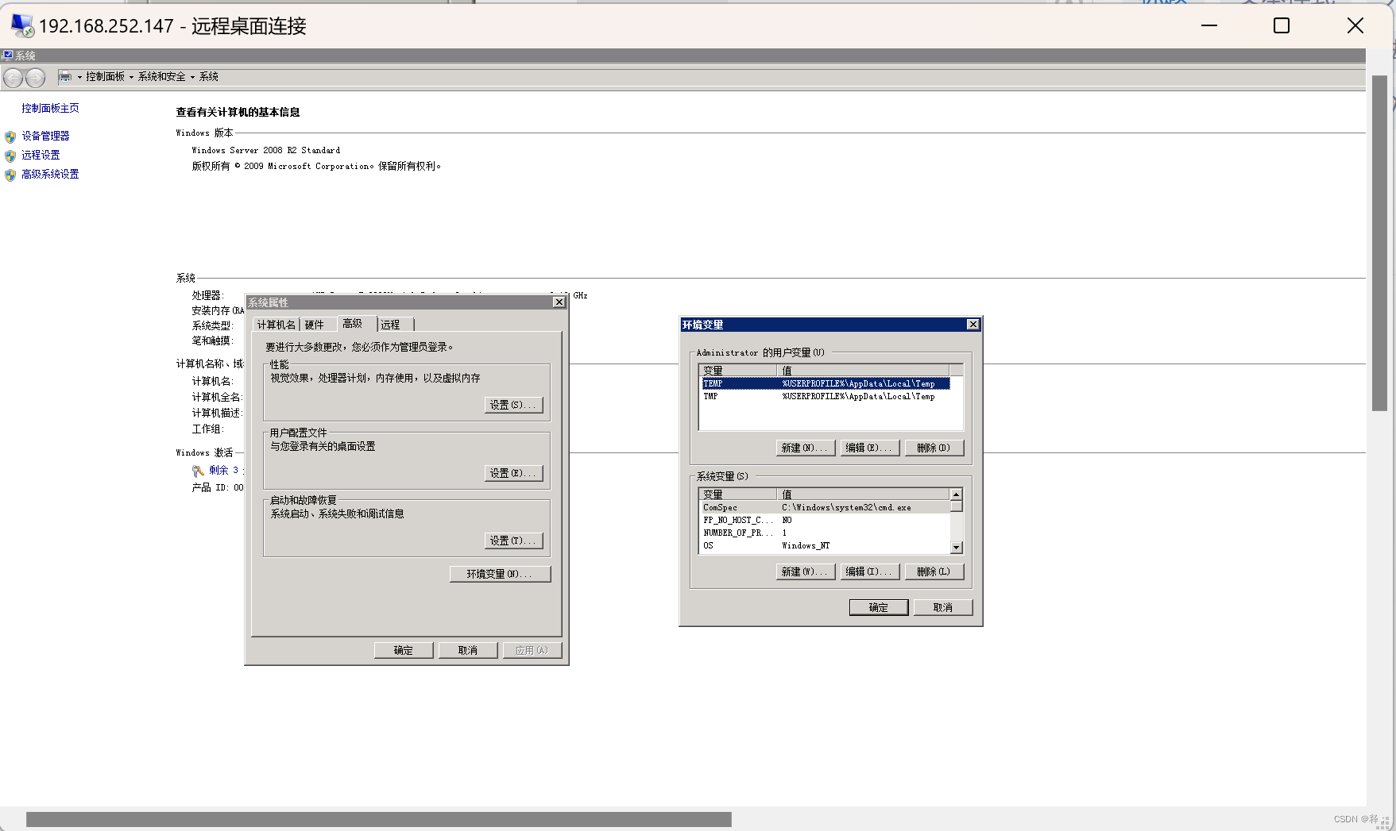Expand the dropdown arrow after 系统和安全 breadcrumb
The image size is (1396, 831).
(x=192, y=77)
